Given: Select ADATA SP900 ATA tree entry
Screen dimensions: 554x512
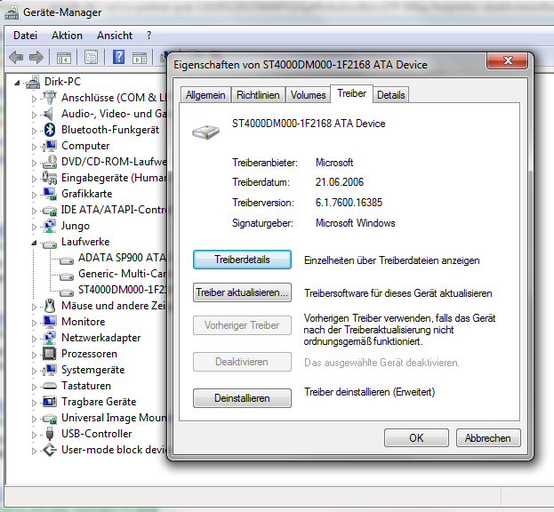Looking at the screenshot, I should tap(122, 258).
